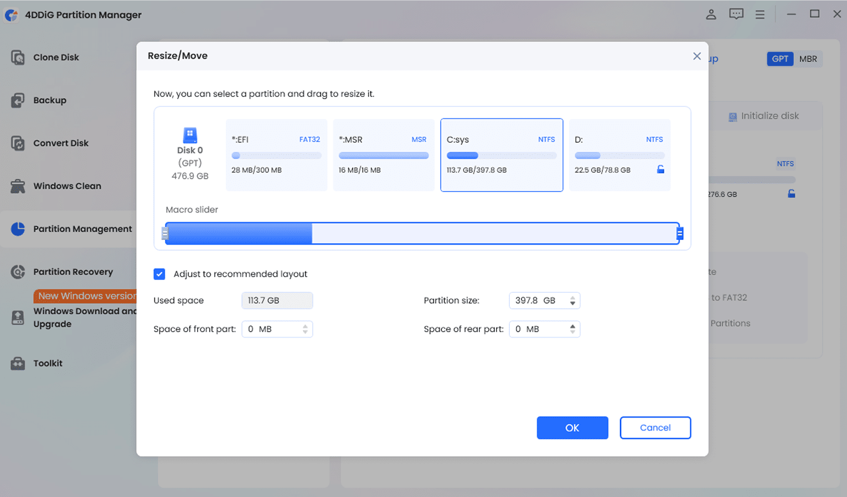Click the lock icon on D: partition
The image size is (847, 497).
[660, 169]
